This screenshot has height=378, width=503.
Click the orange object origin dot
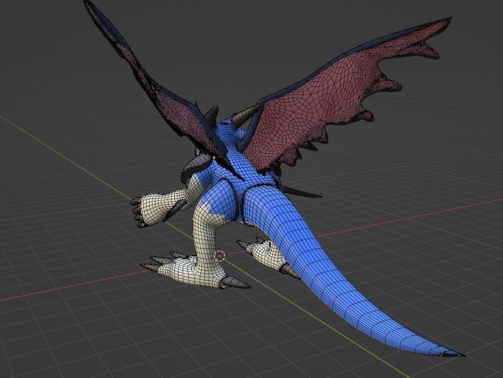pos(214,158)
